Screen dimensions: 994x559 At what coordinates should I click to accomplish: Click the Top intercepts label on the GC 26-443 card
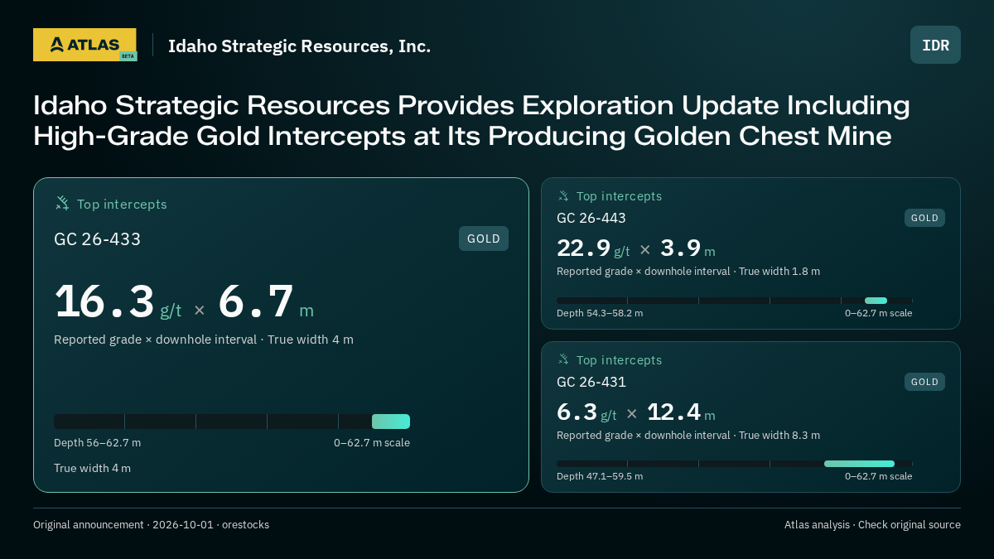click(619, 196)
